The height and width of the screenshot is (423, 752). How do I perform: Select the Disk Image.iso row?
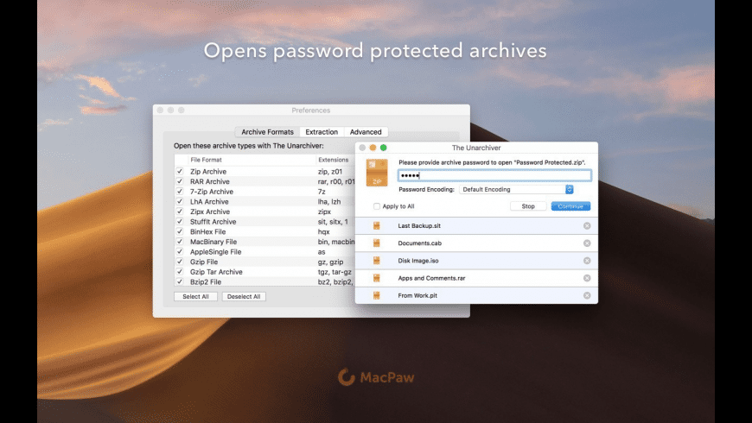[x=476, y=261]
